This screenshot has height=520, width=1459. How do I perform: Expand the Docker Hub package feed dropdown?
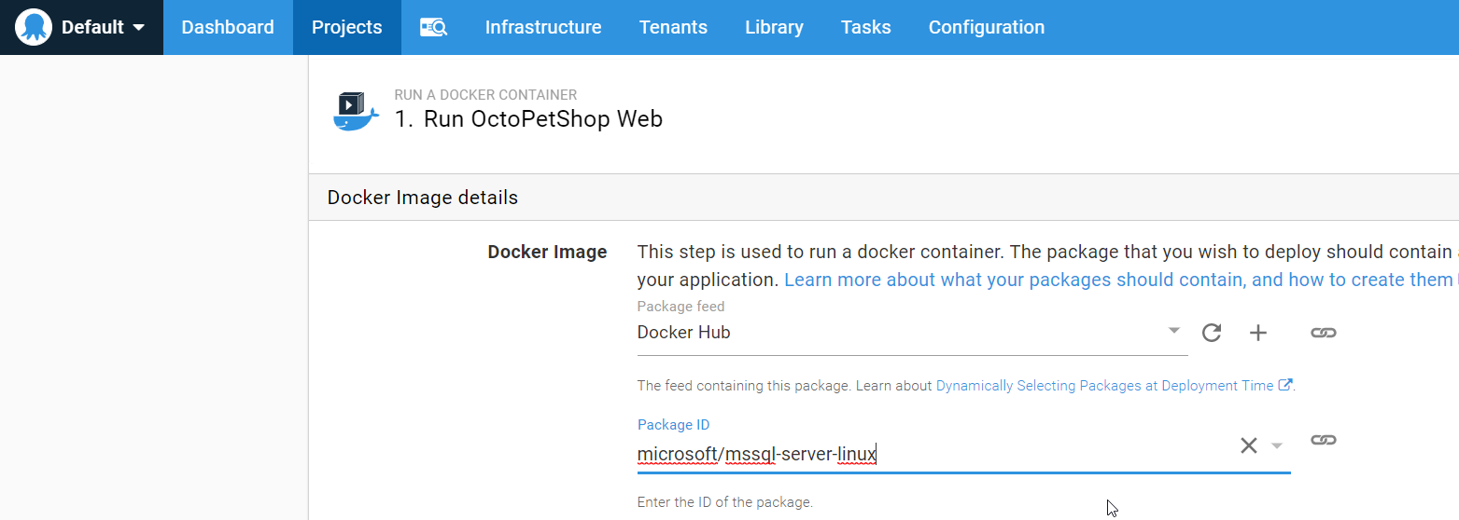[x=1174, y=332]
